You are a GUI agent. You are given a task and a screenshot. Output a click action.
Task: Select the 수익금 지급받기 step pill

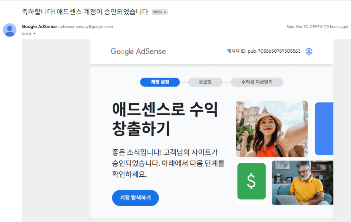[257, 82]
